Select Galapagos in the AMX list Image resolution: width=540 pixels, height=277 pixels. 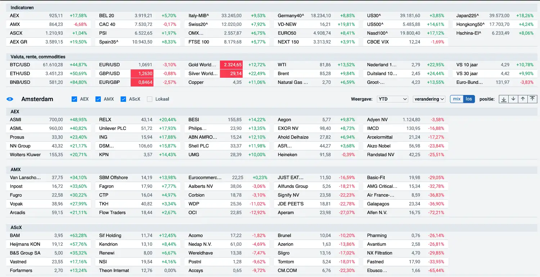click(x=378, y=204)
